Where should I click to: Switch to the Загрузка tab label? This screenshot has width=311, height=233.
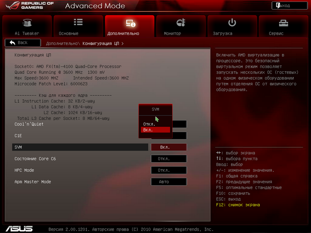223,33
